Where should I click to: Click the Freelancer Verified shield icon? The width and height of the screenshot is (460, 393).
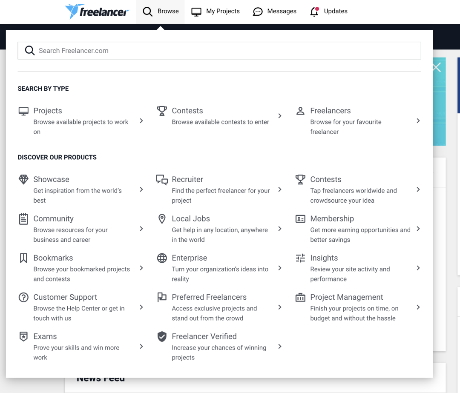162,337
